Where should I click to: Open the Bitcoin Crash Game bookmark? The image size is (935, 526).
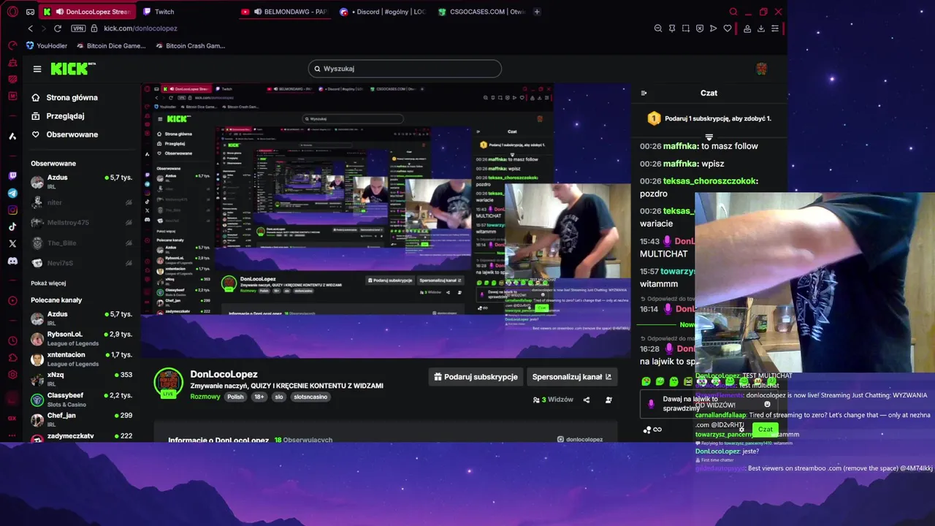click(x=190, y=45)
